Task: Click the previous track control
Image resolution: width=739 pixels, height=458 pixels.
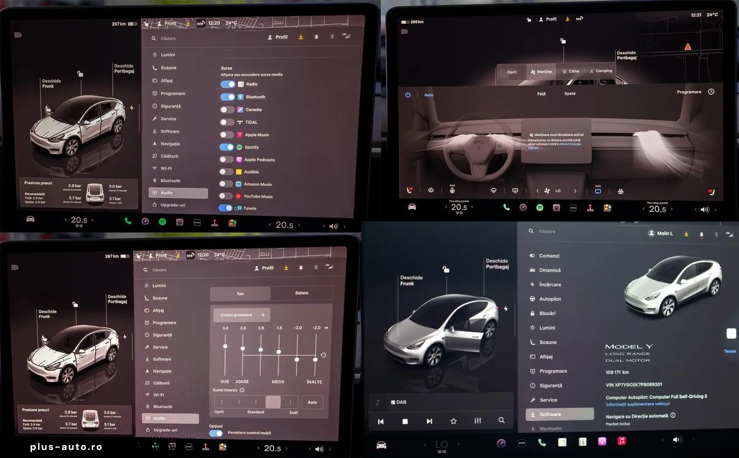Action: click(x=381, y=421)
